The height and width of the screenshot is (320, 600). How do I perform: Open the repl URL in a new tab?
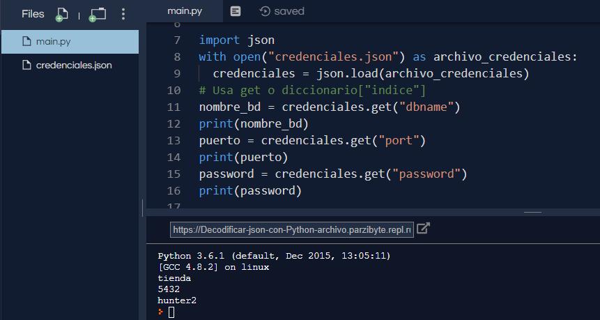(423, 228)
